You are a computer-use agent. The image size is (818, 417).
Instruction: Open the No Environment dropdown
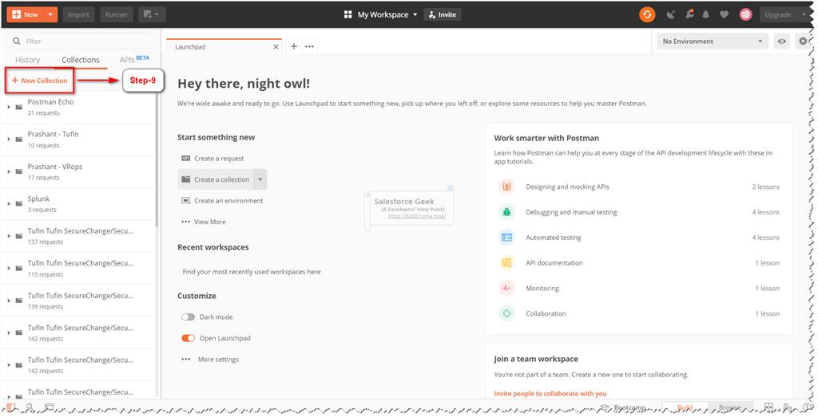(x=712, y=41)
